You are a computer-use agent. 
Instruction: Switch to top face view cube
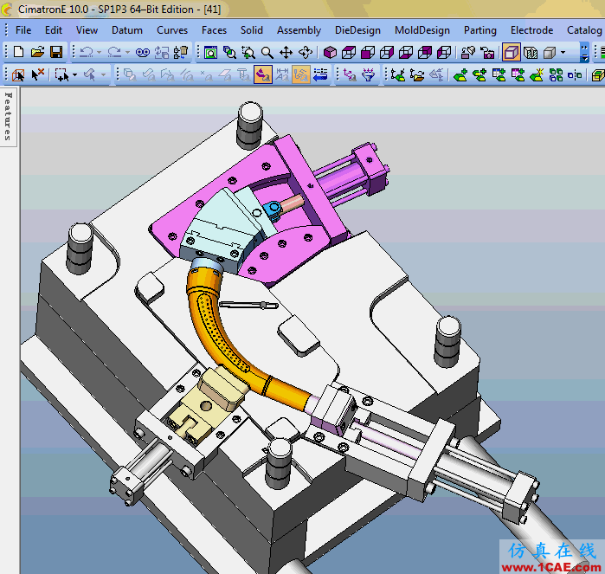pyautogui.click(x=349, y=52)
